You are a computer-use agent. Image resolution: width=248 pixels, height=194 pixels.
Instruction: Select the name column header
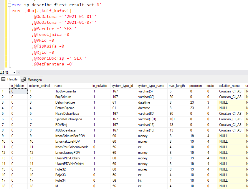point(72,86)
